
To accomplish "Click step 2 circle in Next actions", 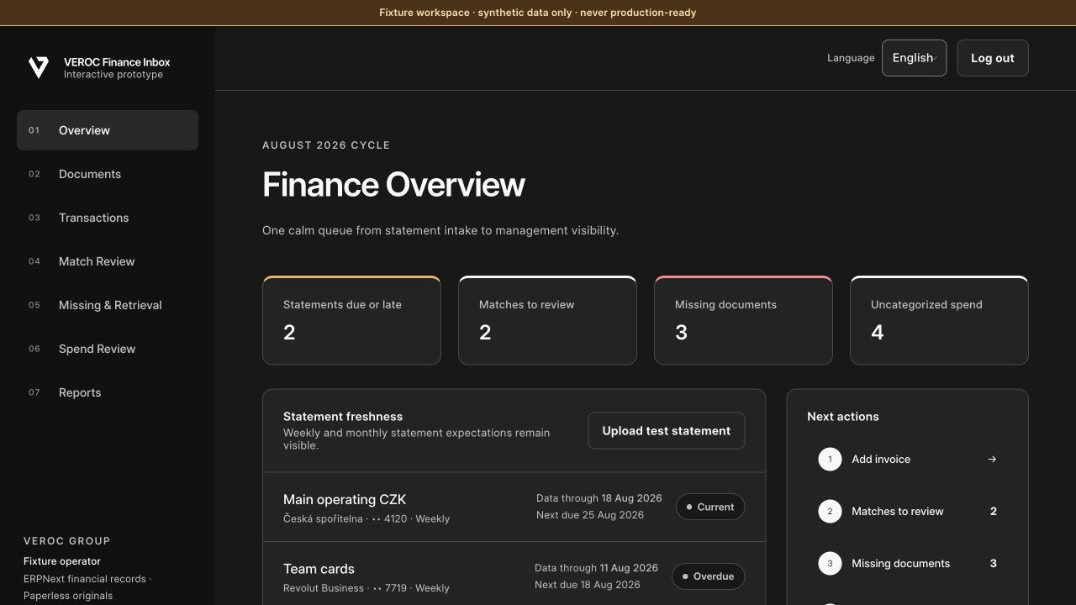I will 830,512.
